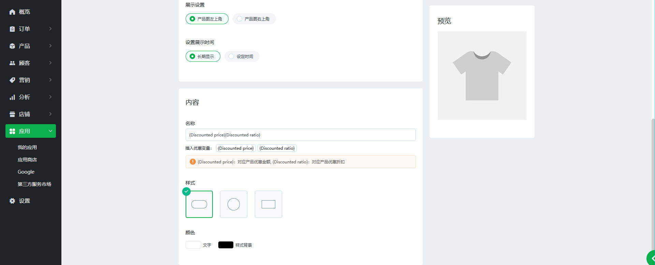Image resolution: width=655 pixels, height=265 pixels.
Task: Click the tag icon for 营销
Action: (x=12, y=80)
